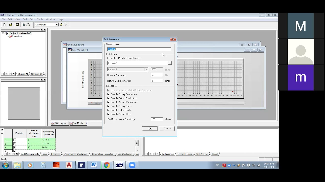
Task: Open a project with the folder icon
Action: (11, 25)
